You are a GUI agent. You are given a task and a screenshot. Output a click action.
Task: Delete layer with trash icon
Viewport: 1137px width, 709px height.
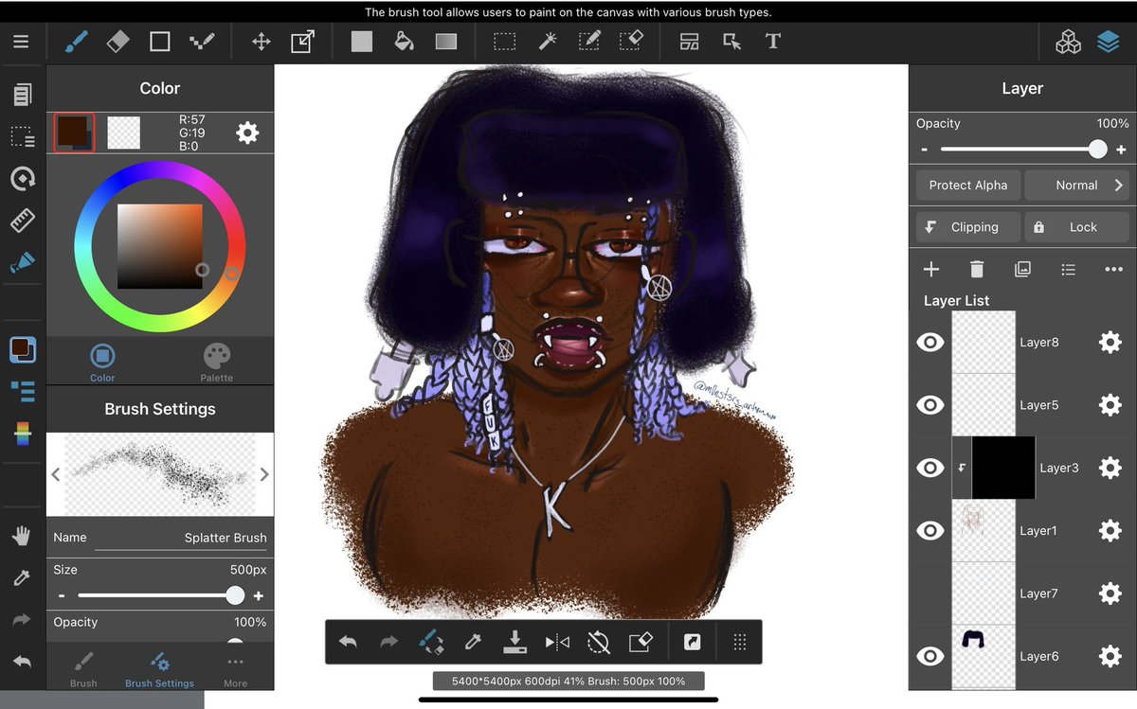point(977,270)
